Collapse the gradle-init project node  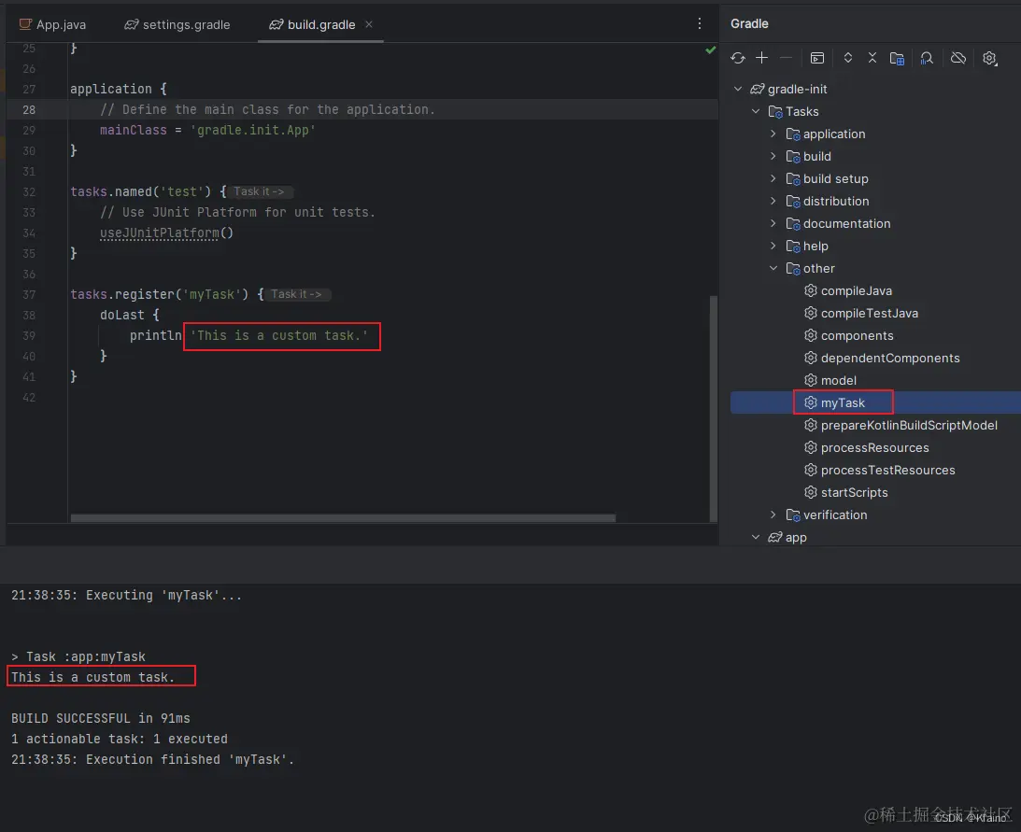coord(738,89)
